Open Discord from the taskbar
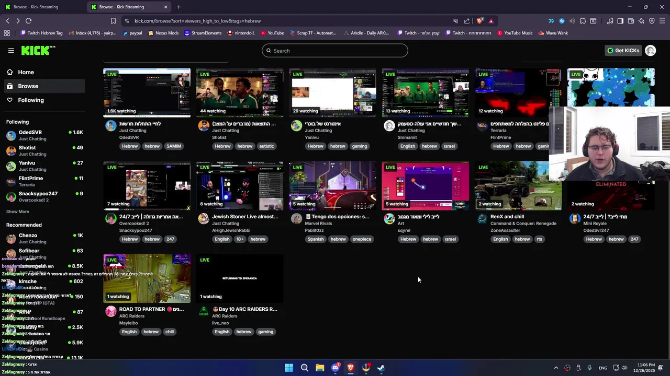670x376 pixels. pyautogui.click(x=336, y=368)
